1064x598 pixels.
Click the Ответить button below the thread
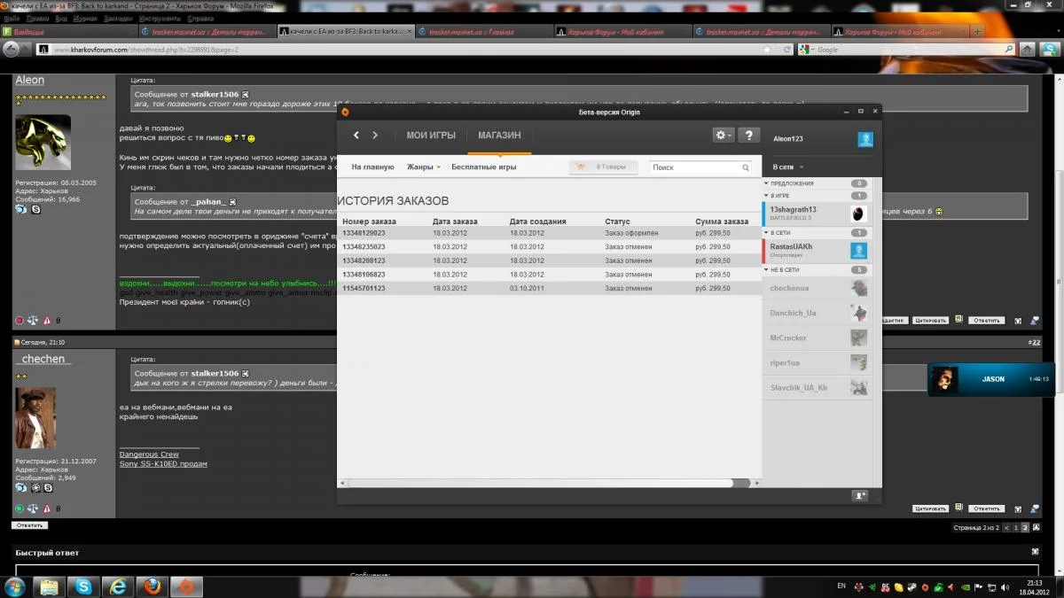coord(29,525)
